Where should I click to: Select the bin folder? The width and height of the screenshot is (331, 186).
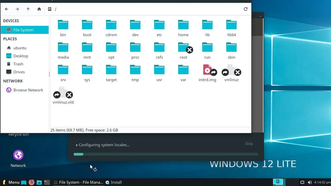63,28
